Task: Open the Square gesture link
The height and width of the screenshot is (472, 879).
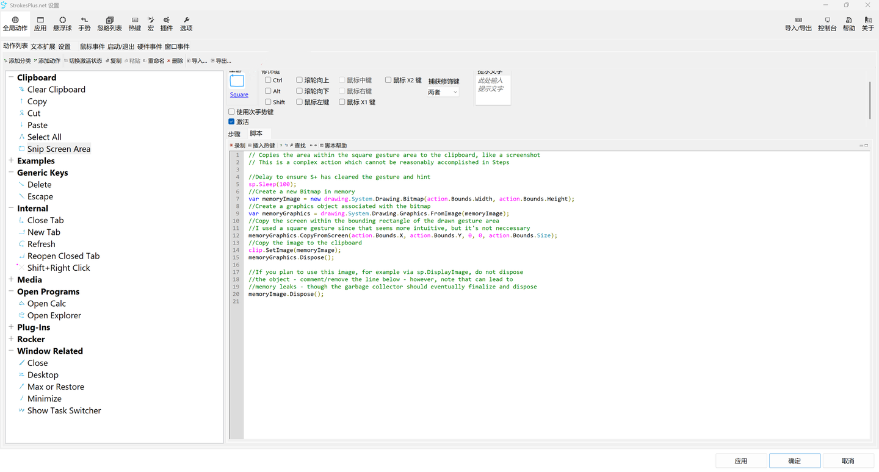Action: pos(239,95)
